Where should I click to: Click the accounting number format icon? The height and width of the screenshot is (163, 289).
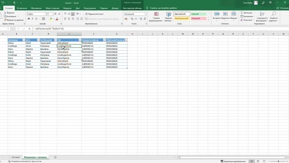[x=126, y=19]
